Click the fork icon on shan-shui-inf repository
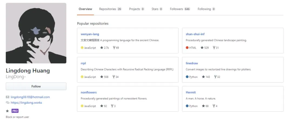Image resolution: width=292 pixels, height=121 pixels. tap(214, 48)
